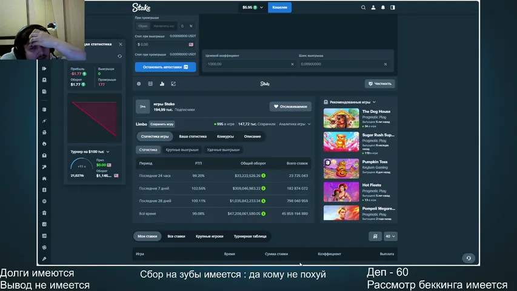Image resolution: width=517 pixels, height=291 pixels.
Task: Click the tournament progress arc gauge
Action: coord(81,164)
